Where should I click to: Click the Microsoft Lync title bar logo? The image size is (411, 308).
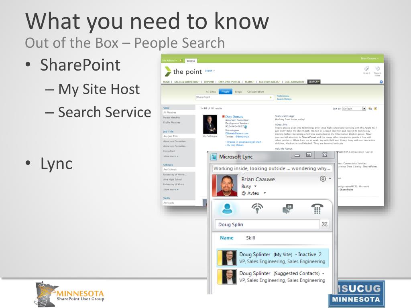click(x=214, y=157)
